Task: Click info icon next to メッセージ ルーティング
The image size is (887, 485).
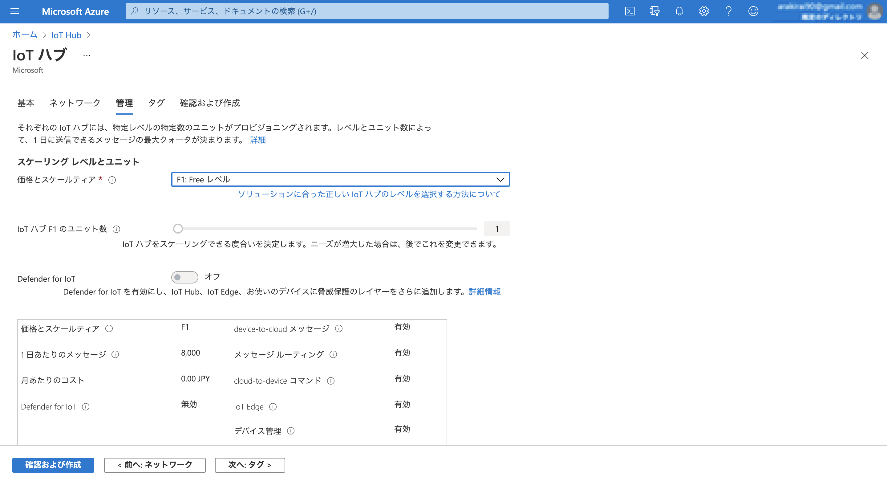Action: pos(333,354)
